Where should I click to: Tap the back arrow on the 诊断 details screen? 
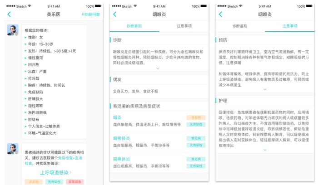[x=115, y=15]
